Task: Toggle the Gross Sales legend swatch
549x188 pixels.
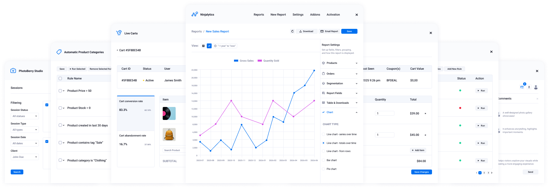Action: pyautogui.click(x=236, y=61)
